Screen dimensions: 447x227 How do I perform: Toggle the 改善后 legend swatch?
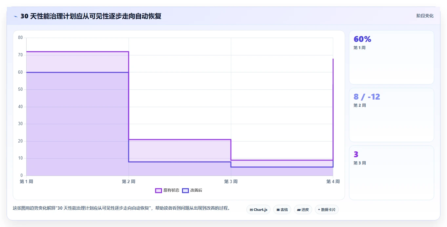click(185, 190)
